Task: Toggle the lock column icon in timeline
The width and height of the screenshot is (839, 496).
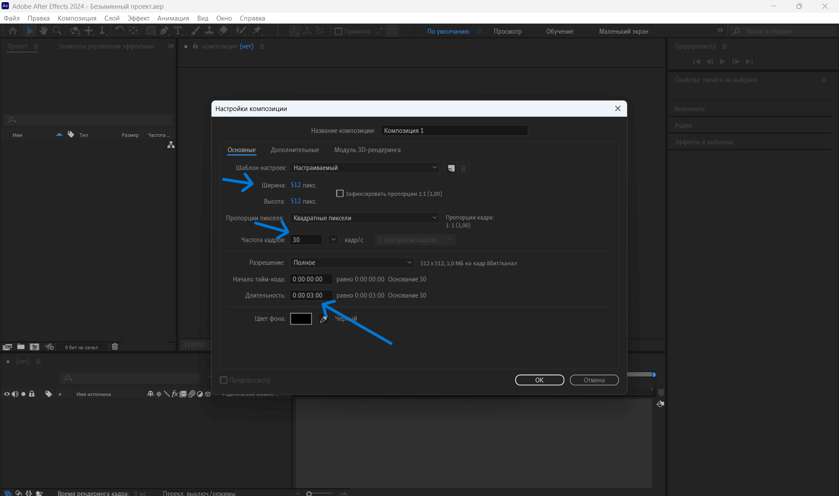Action: [x=32, y=394]
